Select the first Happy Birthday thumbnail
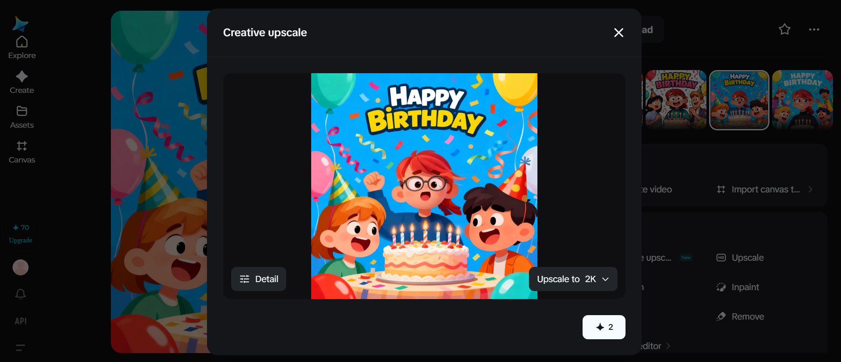The height and width of the screenshot is (362, 841). (x=676, y=100)
